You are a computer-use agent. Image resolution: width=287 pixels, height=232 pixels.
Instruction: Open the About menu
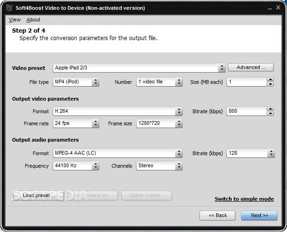pyautogui.click(x=34, y=20)
